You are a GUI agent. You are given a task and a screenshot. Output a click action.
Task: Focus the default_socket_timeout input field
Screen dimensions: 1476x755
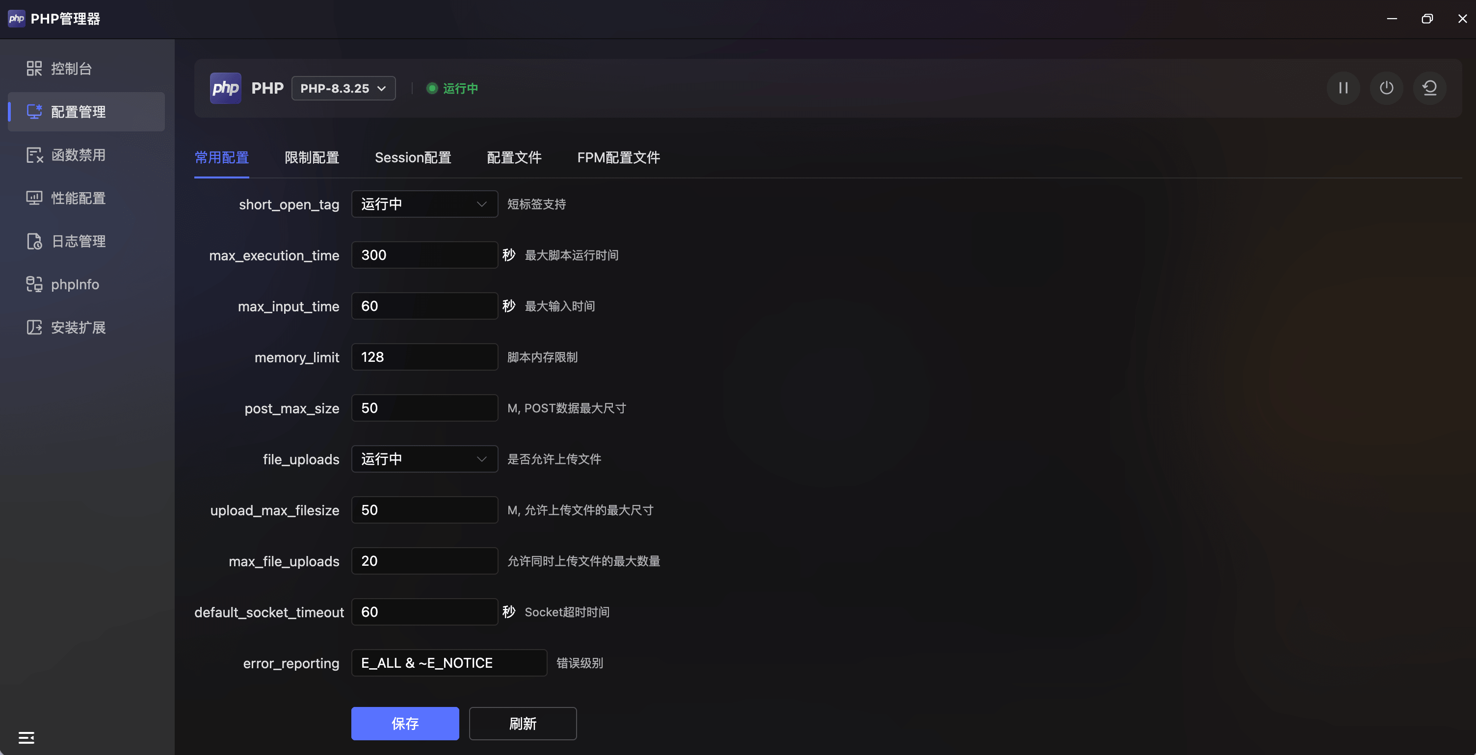coord(424,612)
